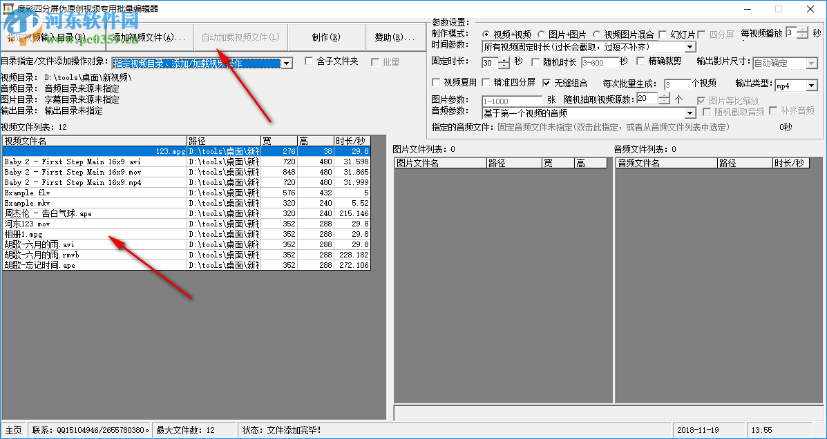
Task: Select 胡歌-六月的雨.avi row
Action: (x=187, y=244)
